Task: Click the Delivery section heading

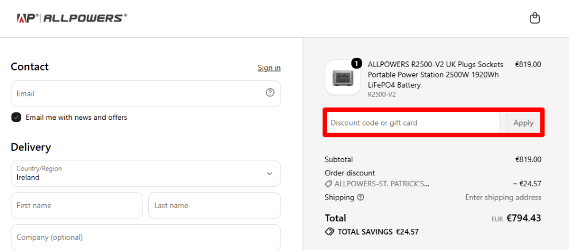Action: (x=31, y=147)
